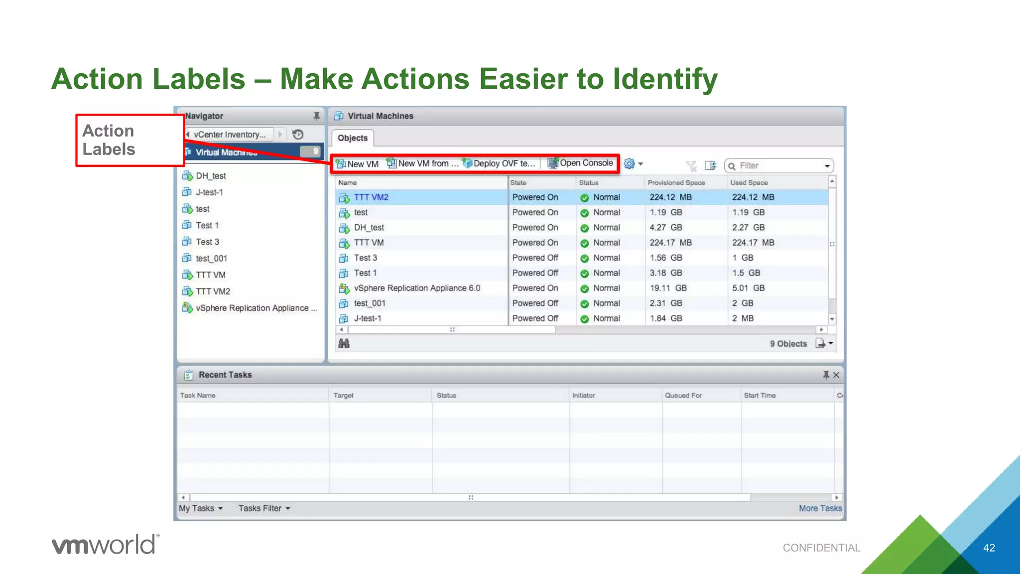Sort by Provisioned Space column header
This screenshot has width=1020, height=574.
point(686,182)
